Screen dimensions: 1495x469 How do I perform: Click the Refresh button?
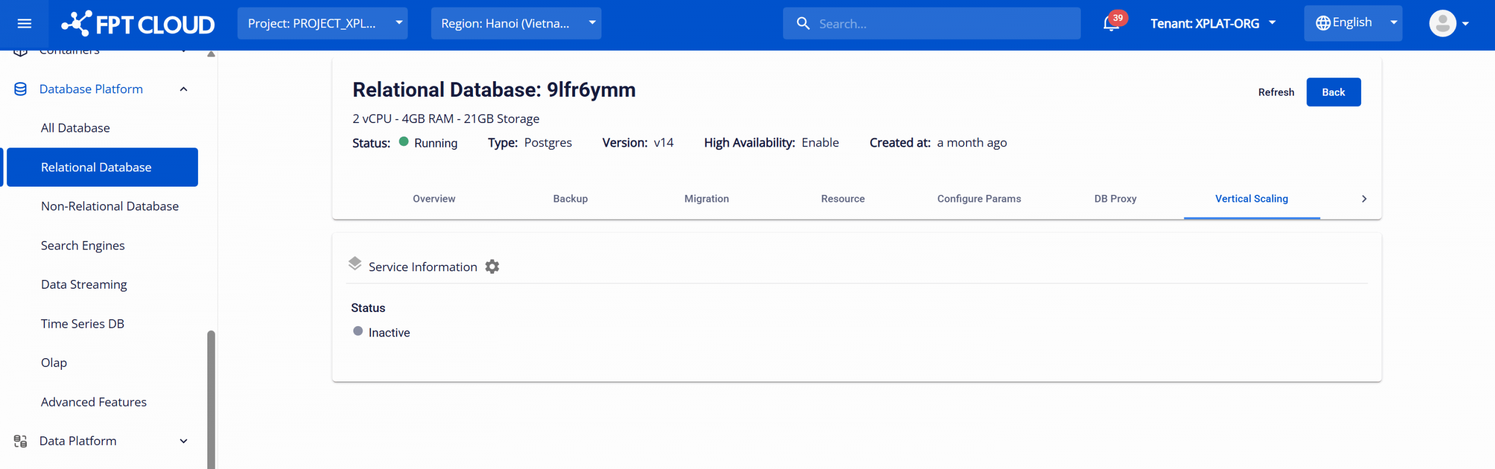[x=1276, y=92]
